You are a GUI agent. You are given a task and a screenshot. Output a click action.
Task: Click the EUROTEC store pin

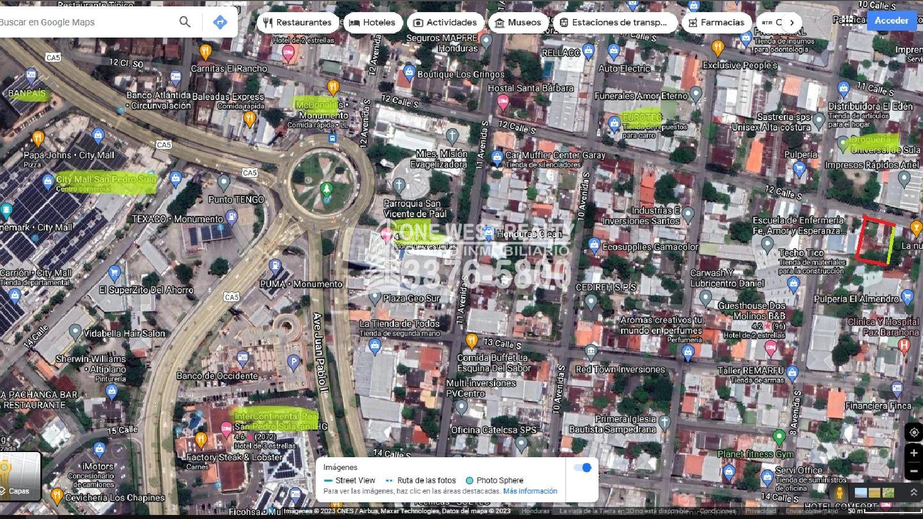pyautogui.click(x=614, y=123)
